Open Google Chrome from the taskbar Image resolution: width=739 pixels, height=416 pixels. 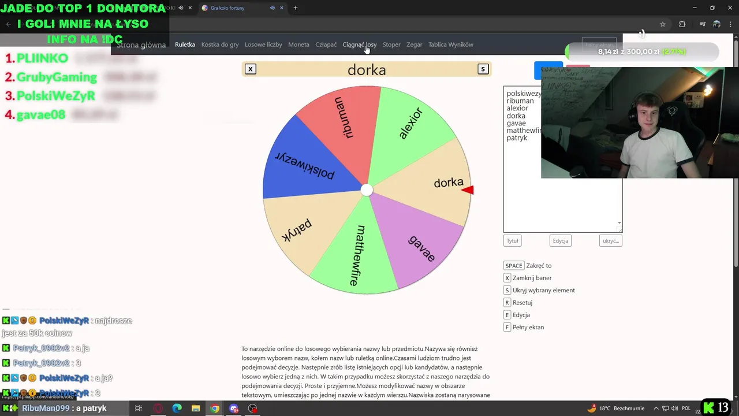[215, 408]
